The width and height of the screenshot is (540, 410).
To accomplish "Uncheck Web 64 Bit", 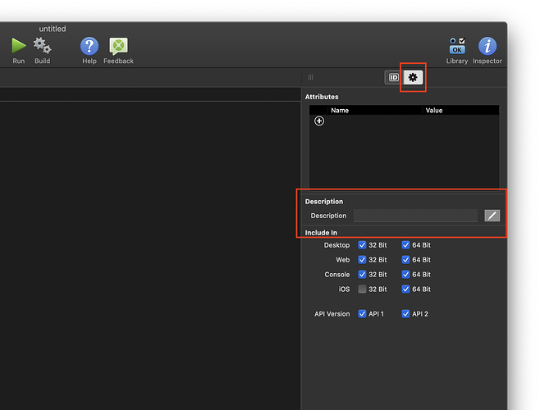I will click(x=405, y=260).
